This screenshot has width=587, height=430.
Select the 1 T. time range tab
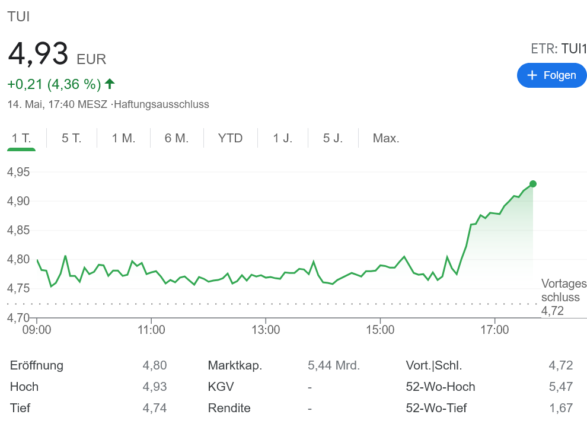(x=22, y=138)
